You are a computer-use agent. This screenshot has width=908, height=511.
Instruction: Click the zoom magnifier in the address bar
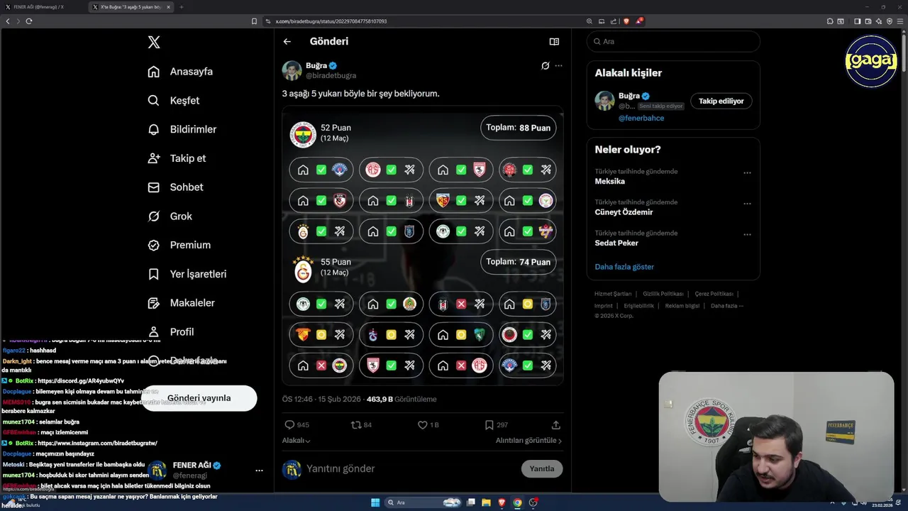tap(589, 21)
